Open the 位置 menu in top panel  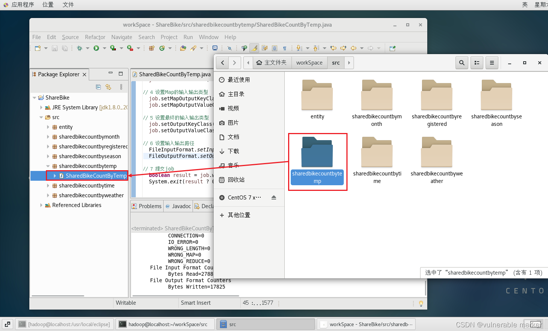[x=48, y=5]
